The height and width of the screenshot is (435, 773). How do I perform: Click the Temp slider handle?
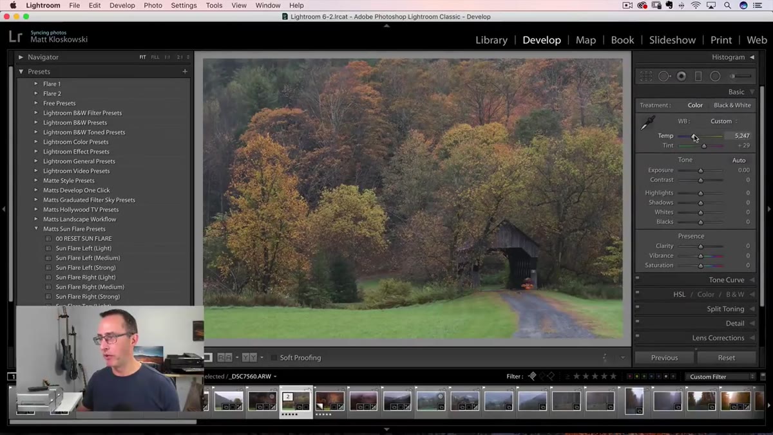(693, 136)
